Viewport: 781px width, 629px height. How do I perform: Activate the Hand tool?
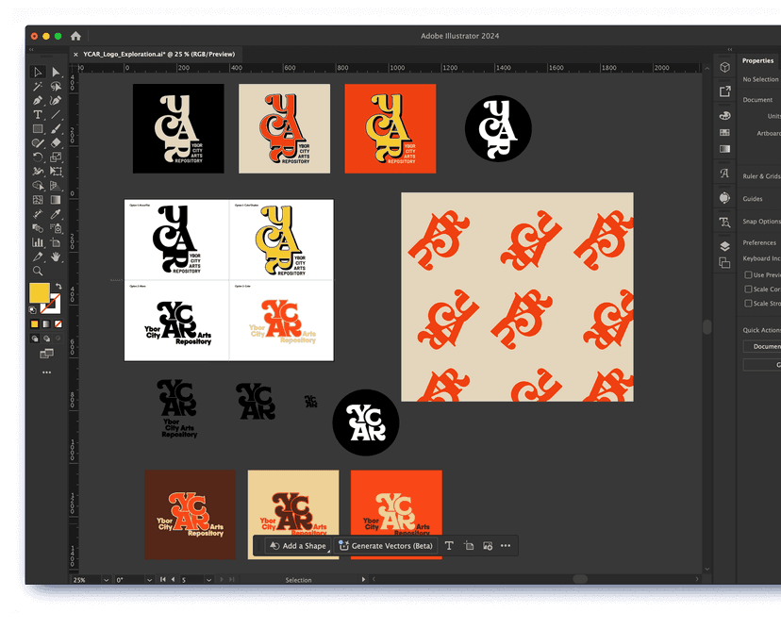pos(56,257)
